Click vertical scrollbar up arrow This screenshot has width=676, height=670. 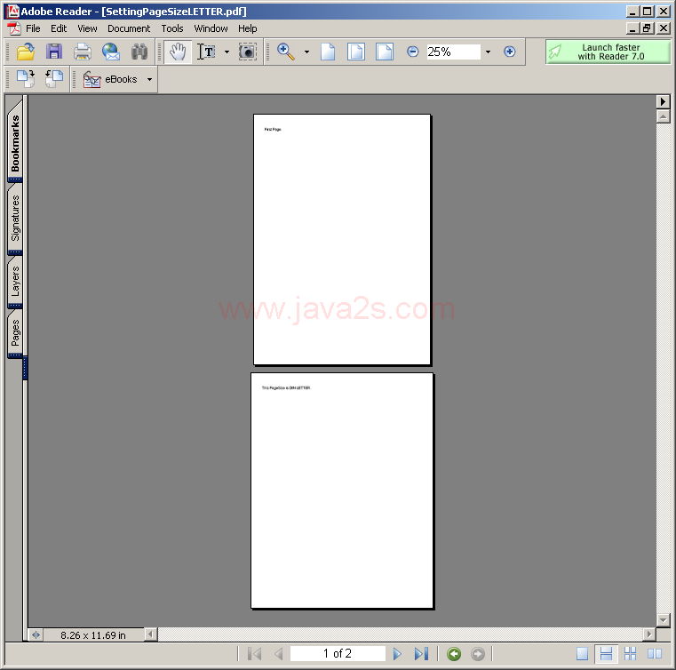coord(663,116)
